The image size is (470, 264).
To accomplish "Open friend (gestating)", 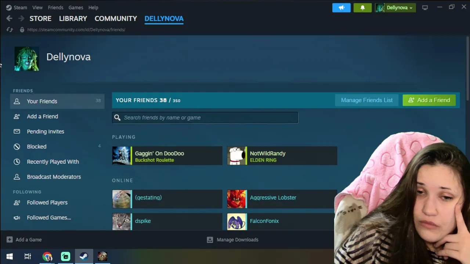I will 167,199.
